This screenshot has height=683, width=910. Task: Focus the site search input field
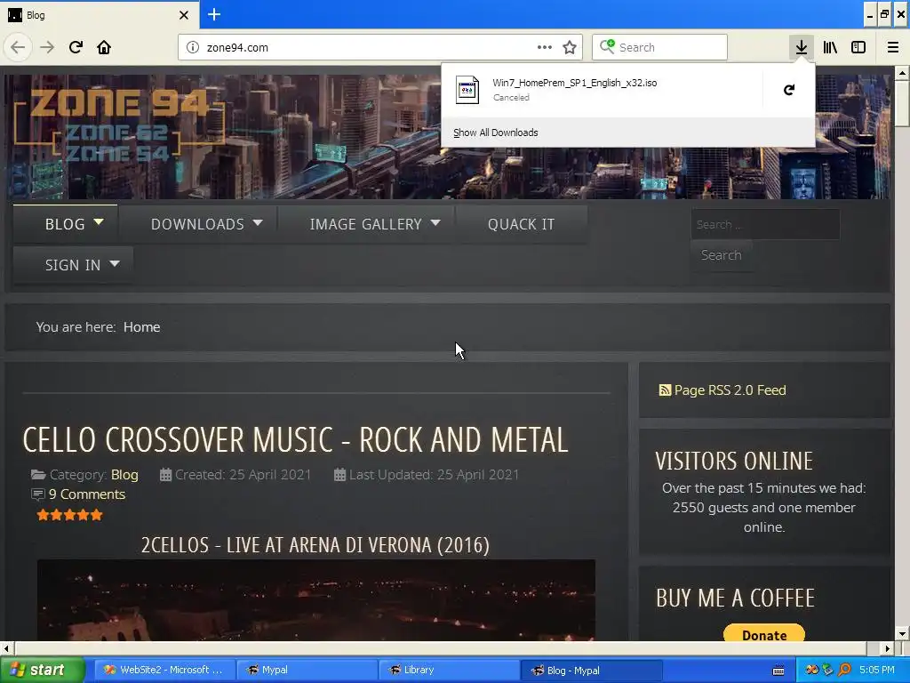pyautogui.click(x=765, y=224)
